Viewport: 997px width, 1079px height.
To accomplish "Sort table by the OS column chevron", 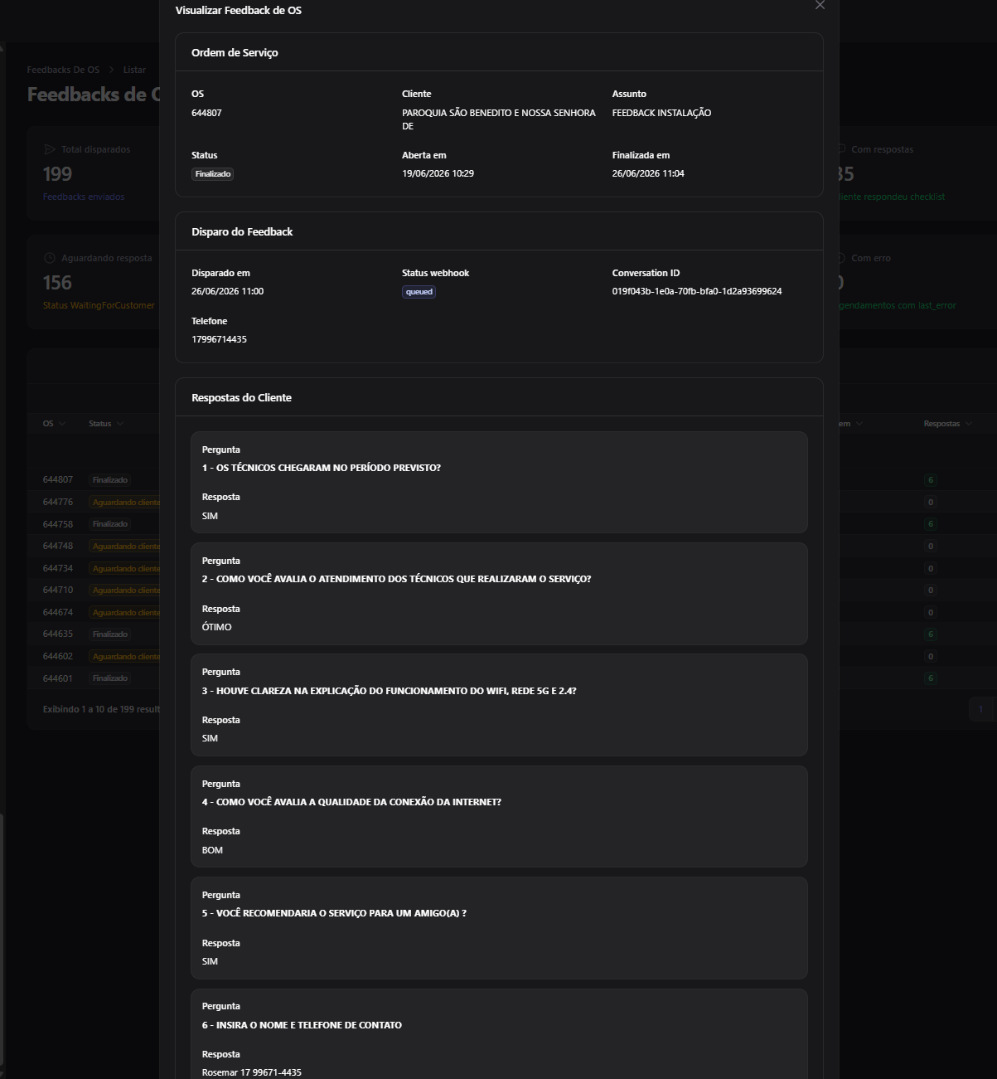I will coord(62,424).
